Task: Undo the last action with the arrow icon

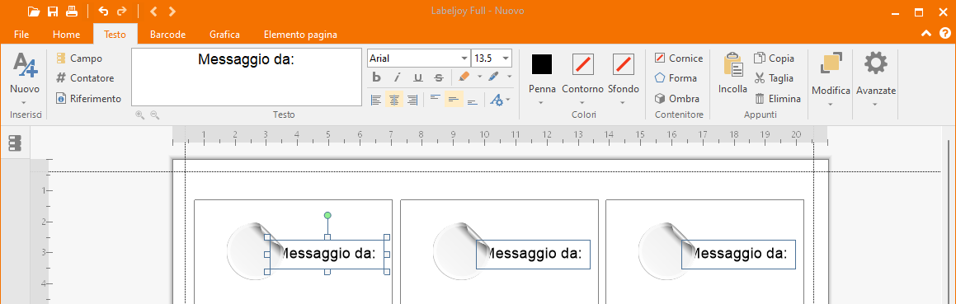Action: coord(103,11)
